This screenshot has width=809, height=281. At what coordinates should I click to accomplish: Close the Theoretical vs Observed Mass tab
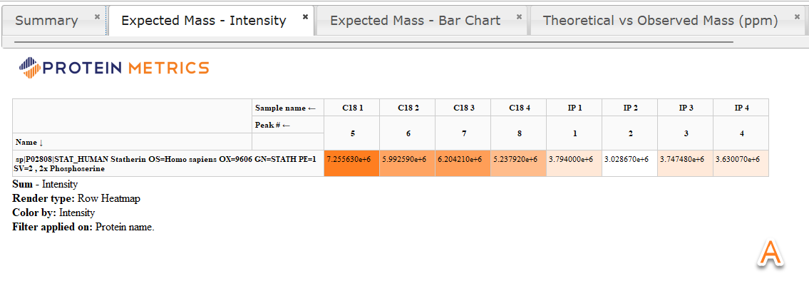797,16
